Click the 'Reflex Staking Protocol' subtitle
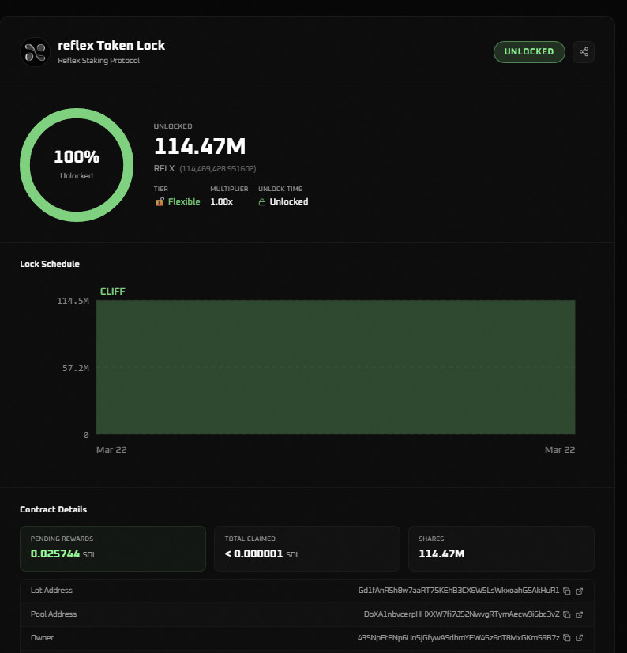 click(x=99, y=60)
